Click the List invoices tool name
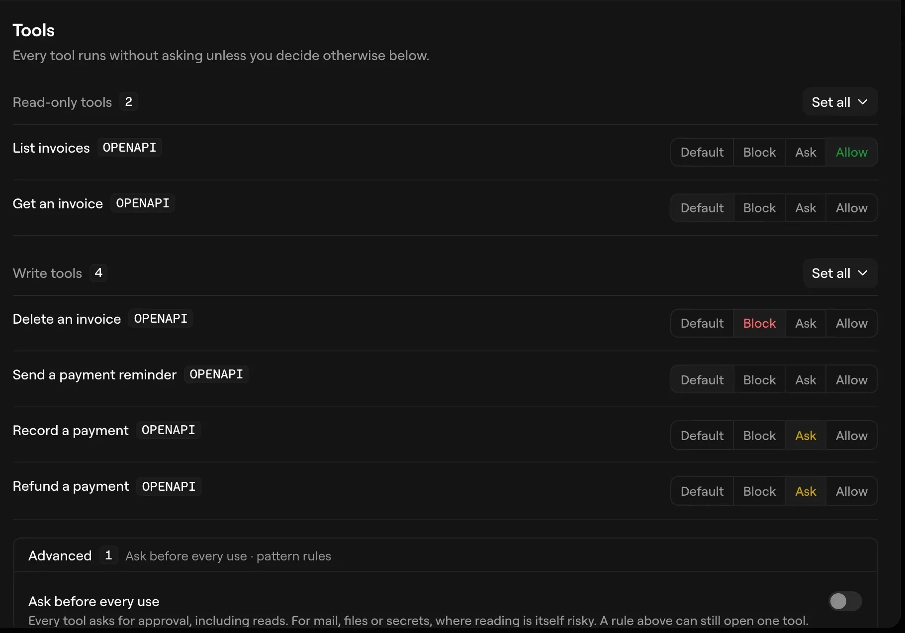 pyautogui.click(x=51, y=148)
